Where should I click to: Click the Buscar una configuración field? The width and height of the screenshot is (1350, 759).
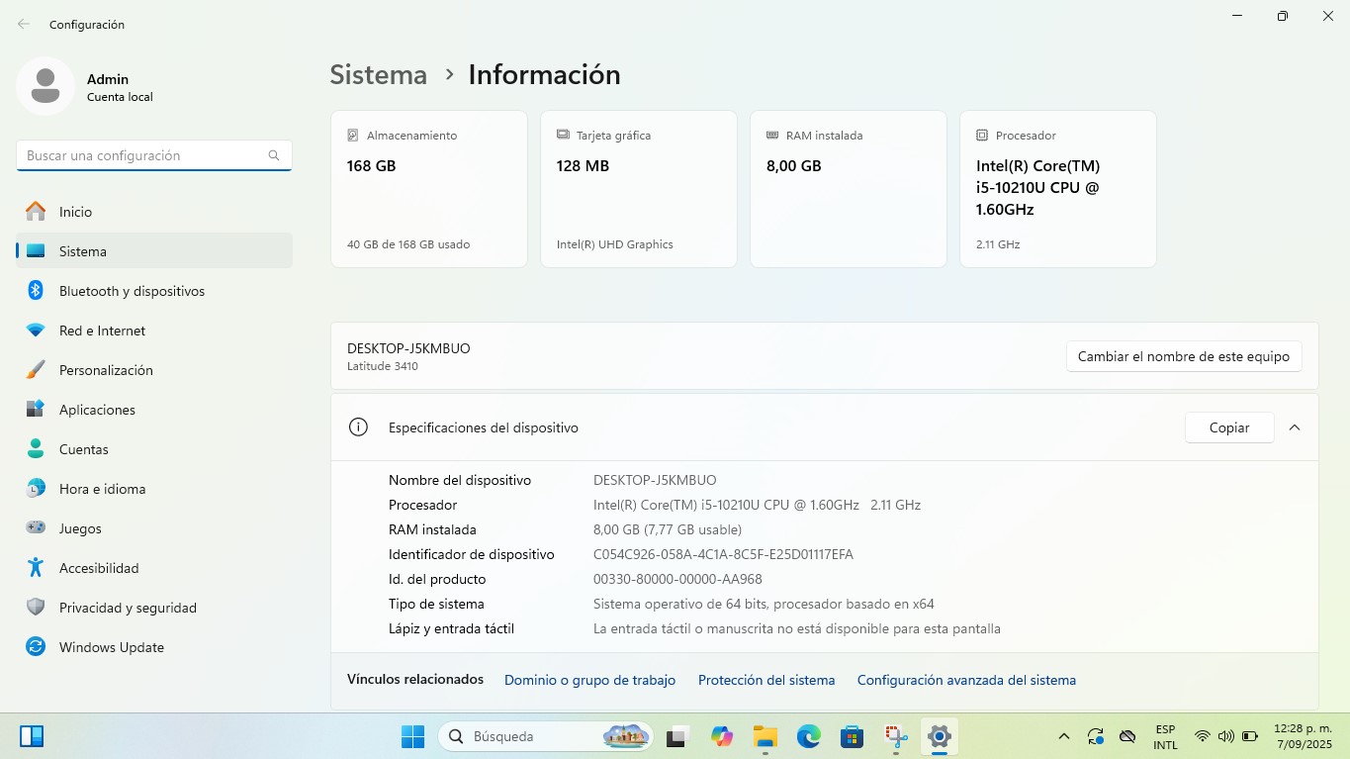[143, 155]
